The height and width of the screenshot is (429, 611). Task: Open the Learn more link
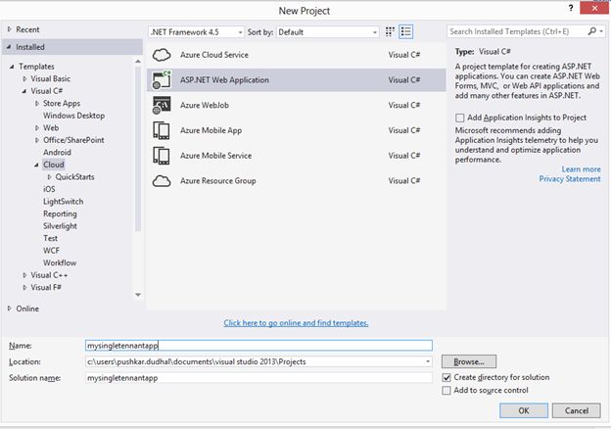(x=581, y=169)
